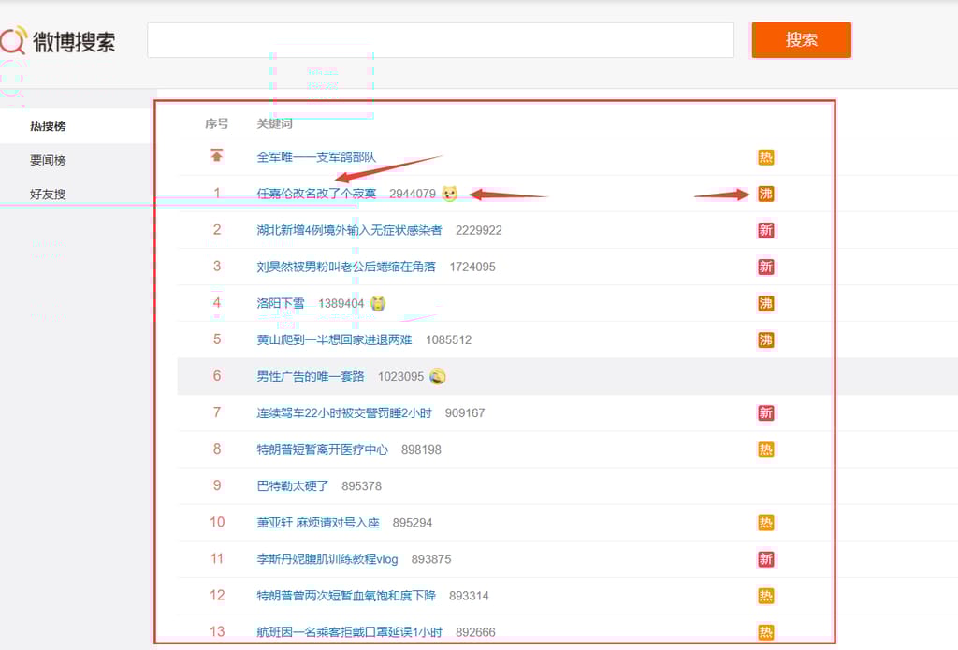Click the 序号 column header
958x650 pixels.
pyautogui.click(x=217, y=124)
